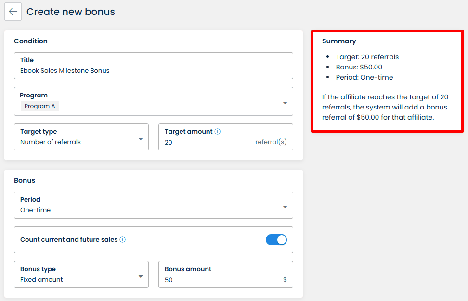Click the Summary panel heading
This screenshot has height=301, width=468.
pyautogui.click(x=339, y=41)
